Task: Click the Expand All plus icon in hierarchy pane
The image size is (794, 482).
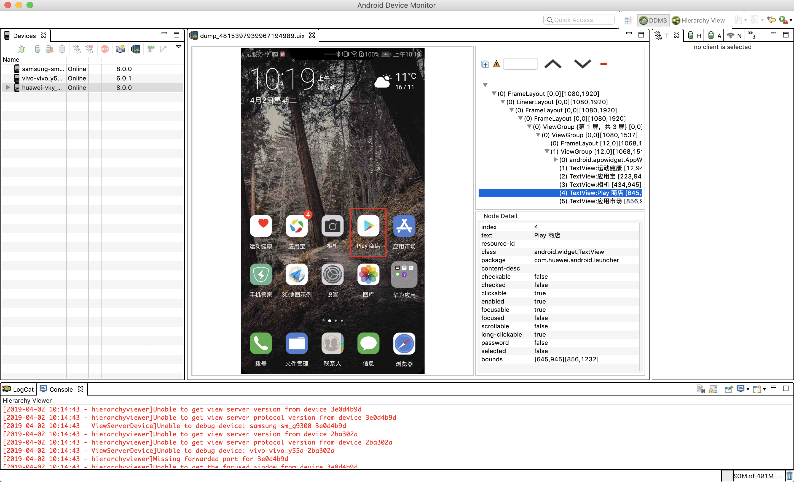Action: click(x=485, y=64)
